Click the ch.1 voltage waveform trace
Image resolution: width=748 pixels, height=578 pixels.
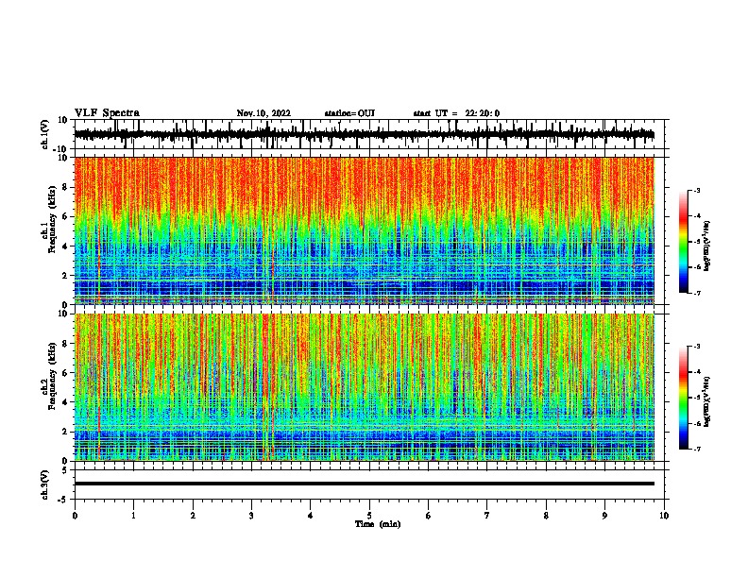[x=364, y=134]
